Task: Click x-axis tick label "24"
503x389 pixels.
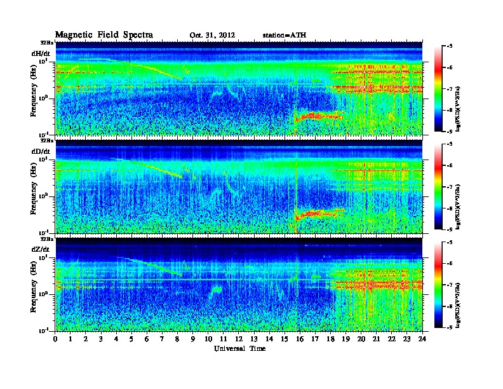Action: coord(422,339)
